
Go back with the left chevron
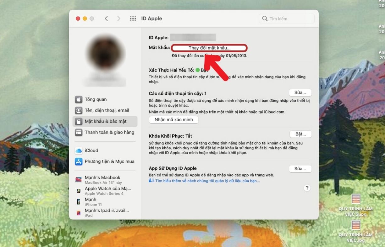click(106, 18)
